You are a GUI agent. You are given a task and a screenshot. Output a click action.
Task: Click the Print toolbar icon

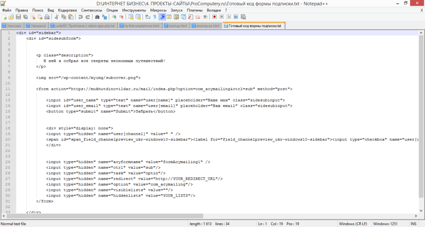(47, 17)
